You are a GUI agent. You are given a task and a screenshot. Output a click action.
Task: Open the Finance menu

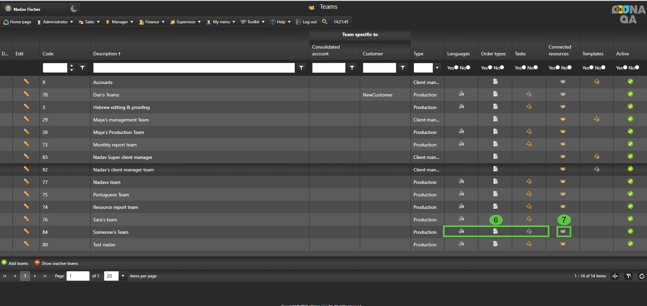pos(151,22)
